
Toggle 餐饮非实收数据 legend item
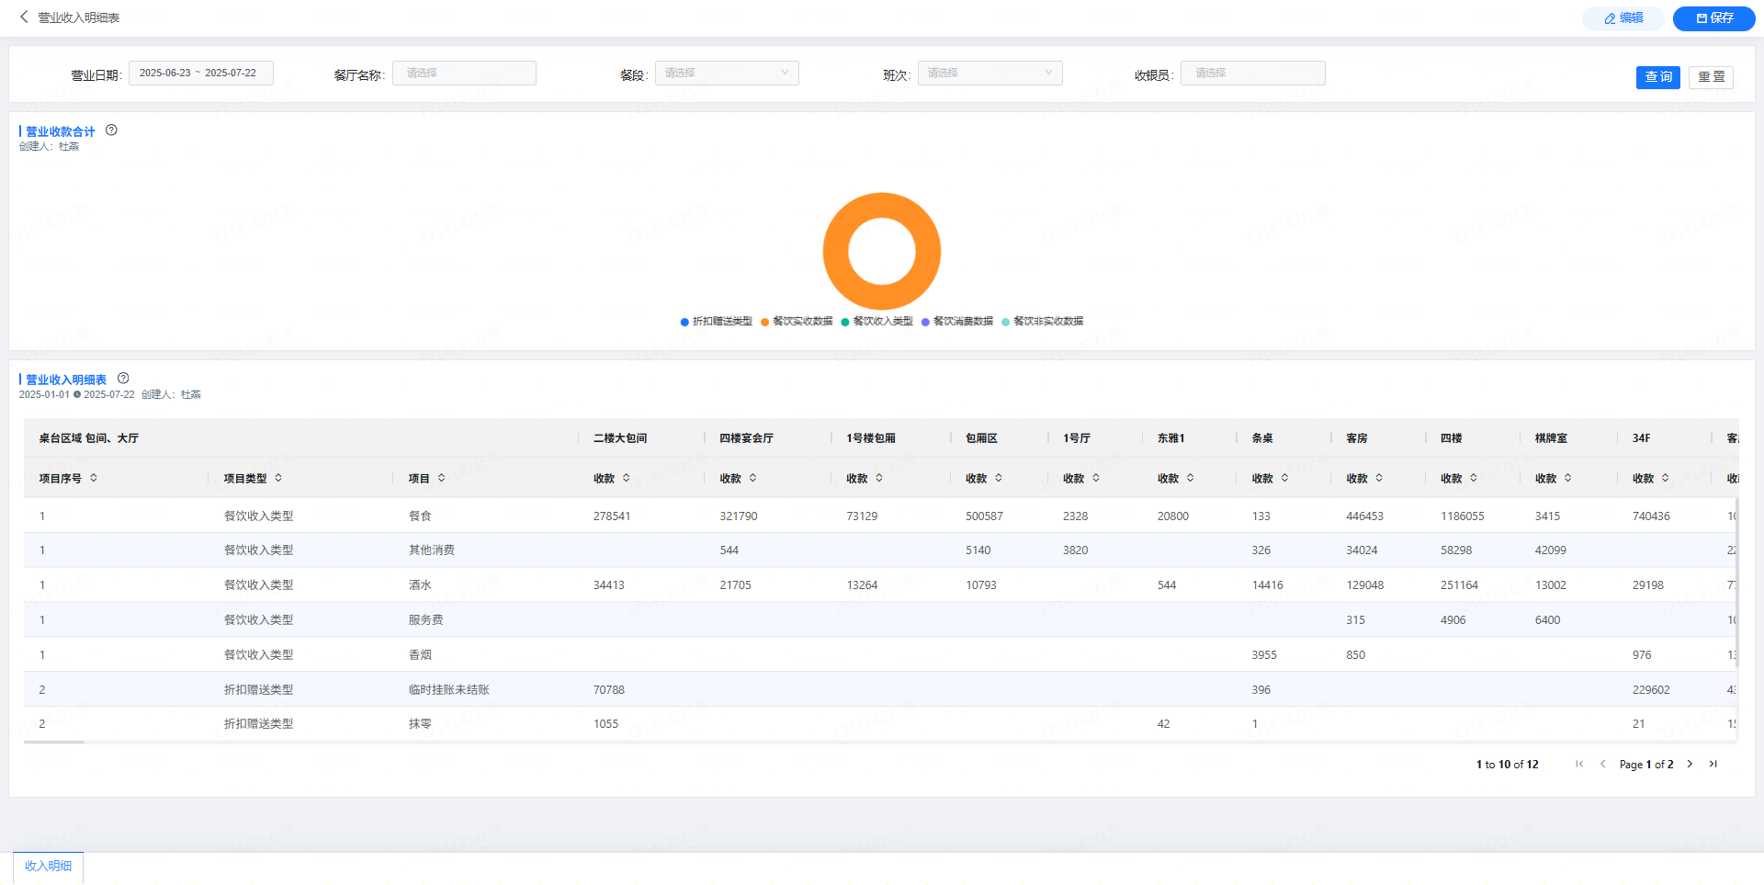(1042, 322)
